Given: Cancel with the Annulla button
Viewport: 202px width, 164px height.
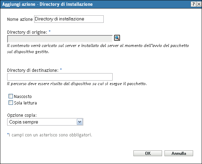Looking at the screenshot, I should [x=179, y=153].
